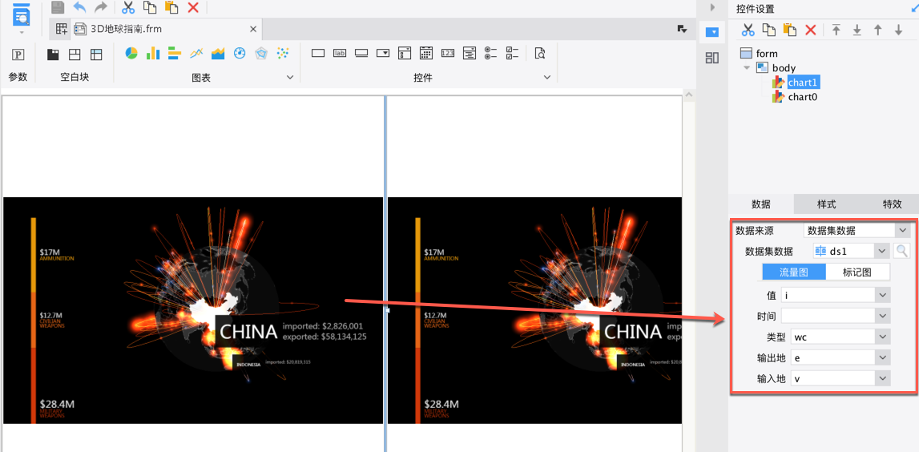This screenshot has height=452, width=919.
Task: Insert a column bar chart
Action: [153, 54]
